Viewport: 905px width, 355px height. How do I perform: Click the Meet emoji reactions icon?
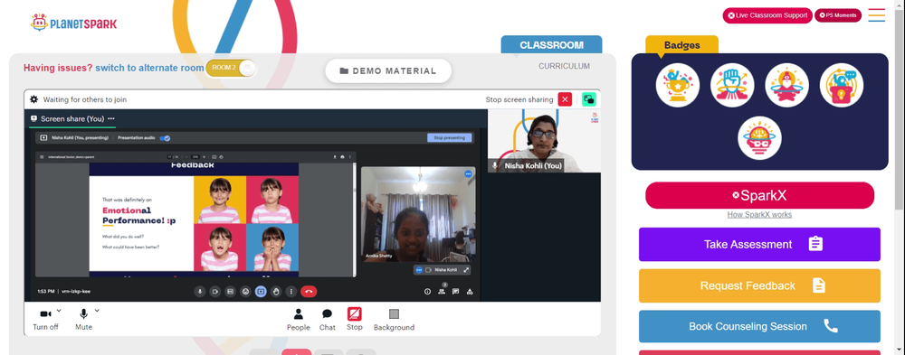[245, 292]
